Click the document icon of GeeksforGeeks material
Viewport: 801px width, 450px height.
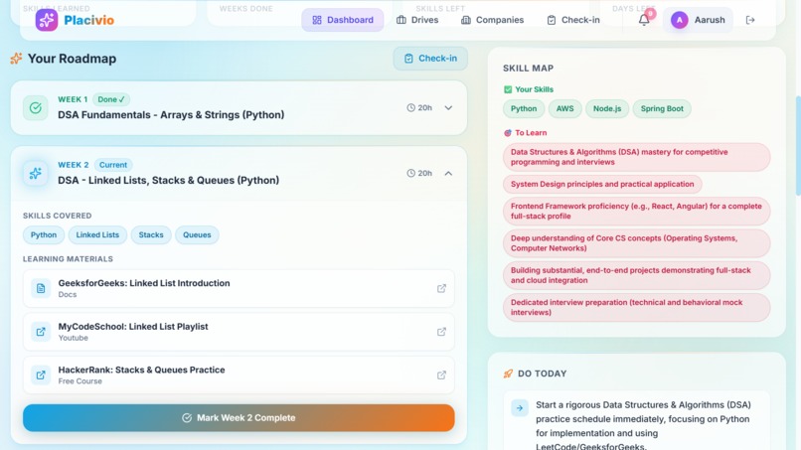41,289
